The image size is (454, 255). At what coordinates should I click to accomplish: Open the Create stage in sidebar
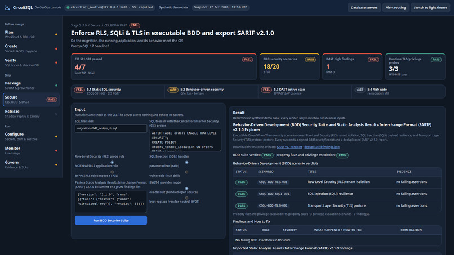click(31, 48)
